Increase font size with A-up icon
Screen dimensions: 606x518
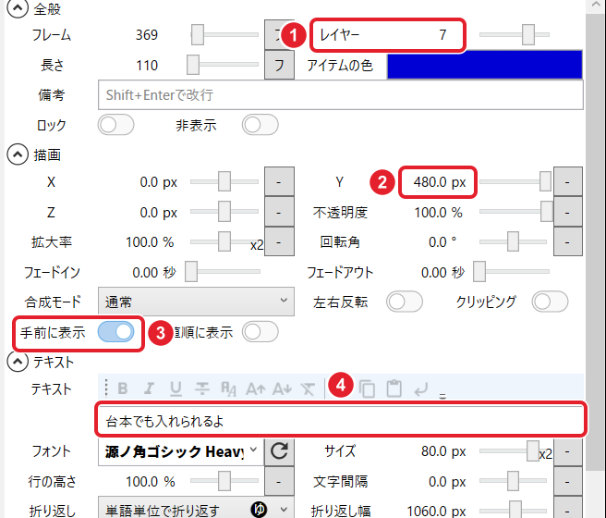pyautogui.click(x=256, y=388)
